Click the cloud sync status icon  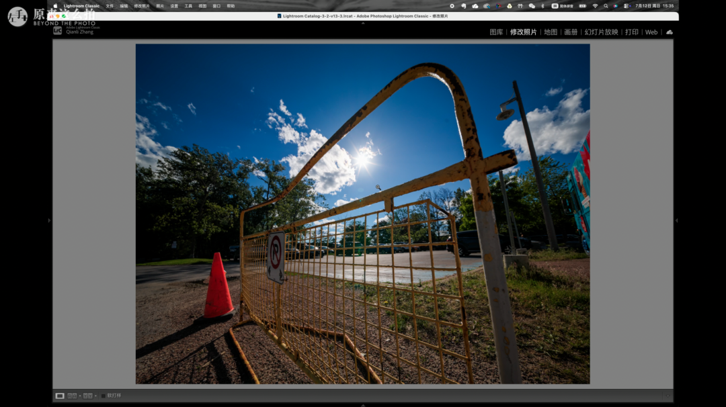670,32
